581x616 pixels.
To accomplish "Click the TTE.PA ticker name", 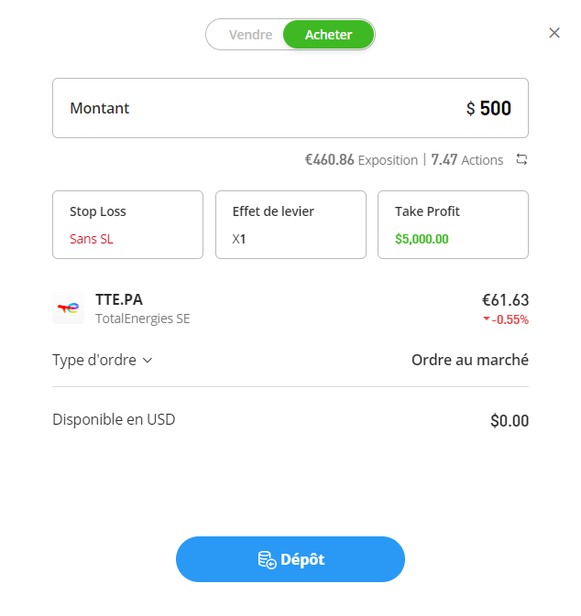I will (119, 299).
